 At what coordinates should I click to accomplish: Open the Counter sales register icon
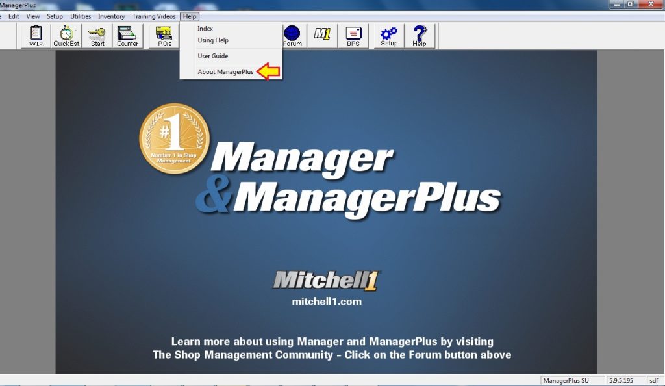tap(127, 36)
